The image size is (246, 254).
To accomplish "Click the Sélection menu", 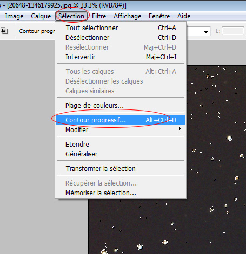I will (x=71, y=16).
